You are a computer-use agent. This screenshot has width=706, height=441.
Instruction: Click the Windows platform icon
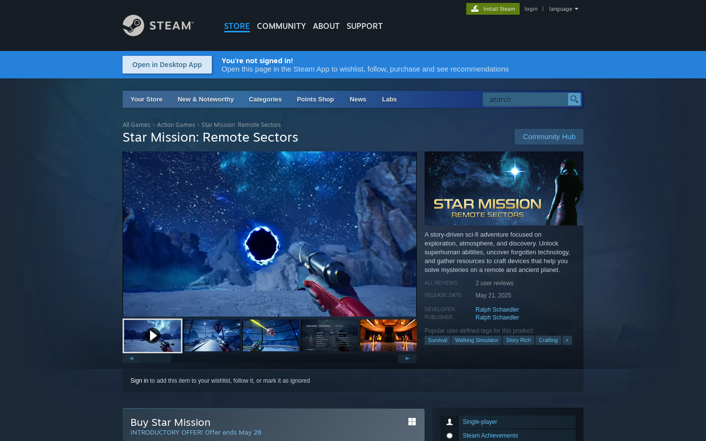point(412,422)
